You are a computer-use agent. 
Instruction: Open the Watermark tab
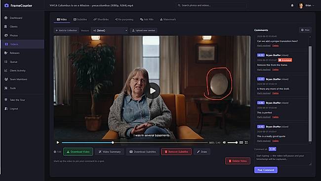pos(168,19)
